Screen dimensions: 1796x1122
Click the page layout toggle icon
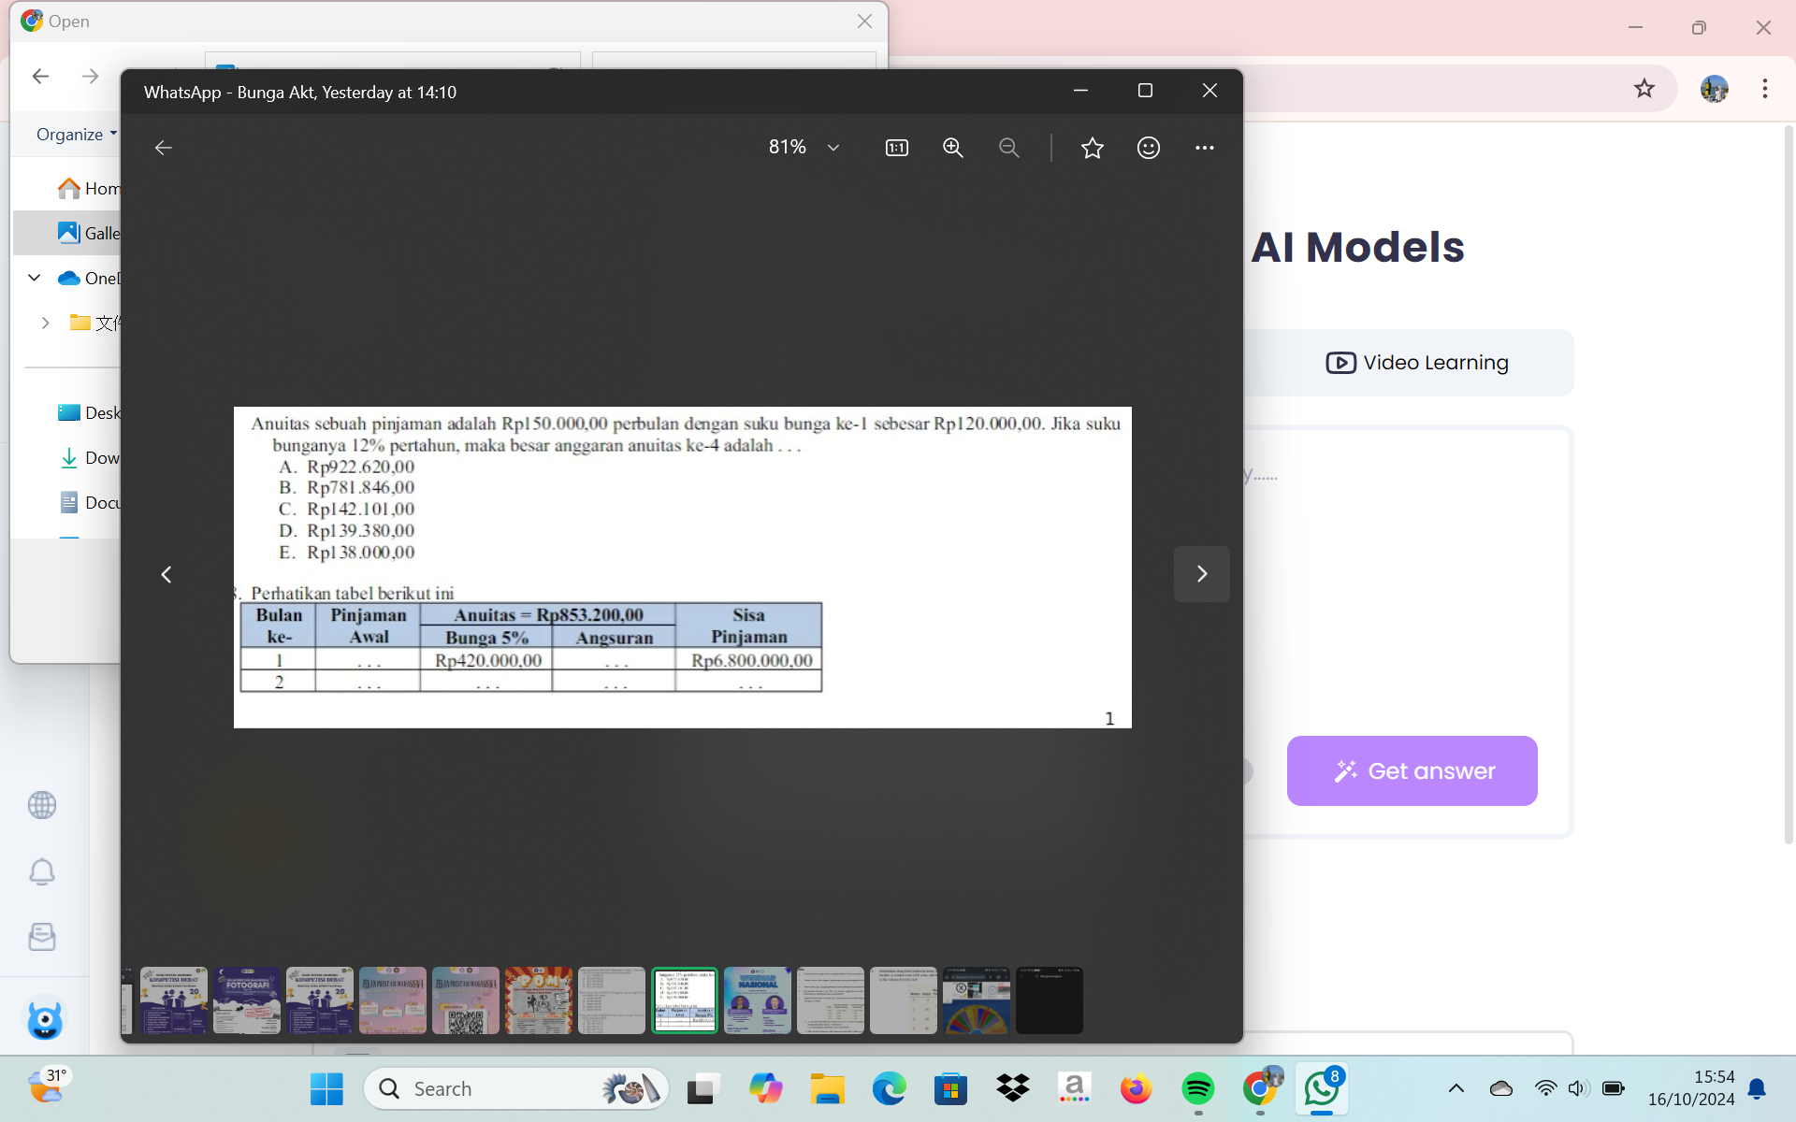(x=896, y=146)
